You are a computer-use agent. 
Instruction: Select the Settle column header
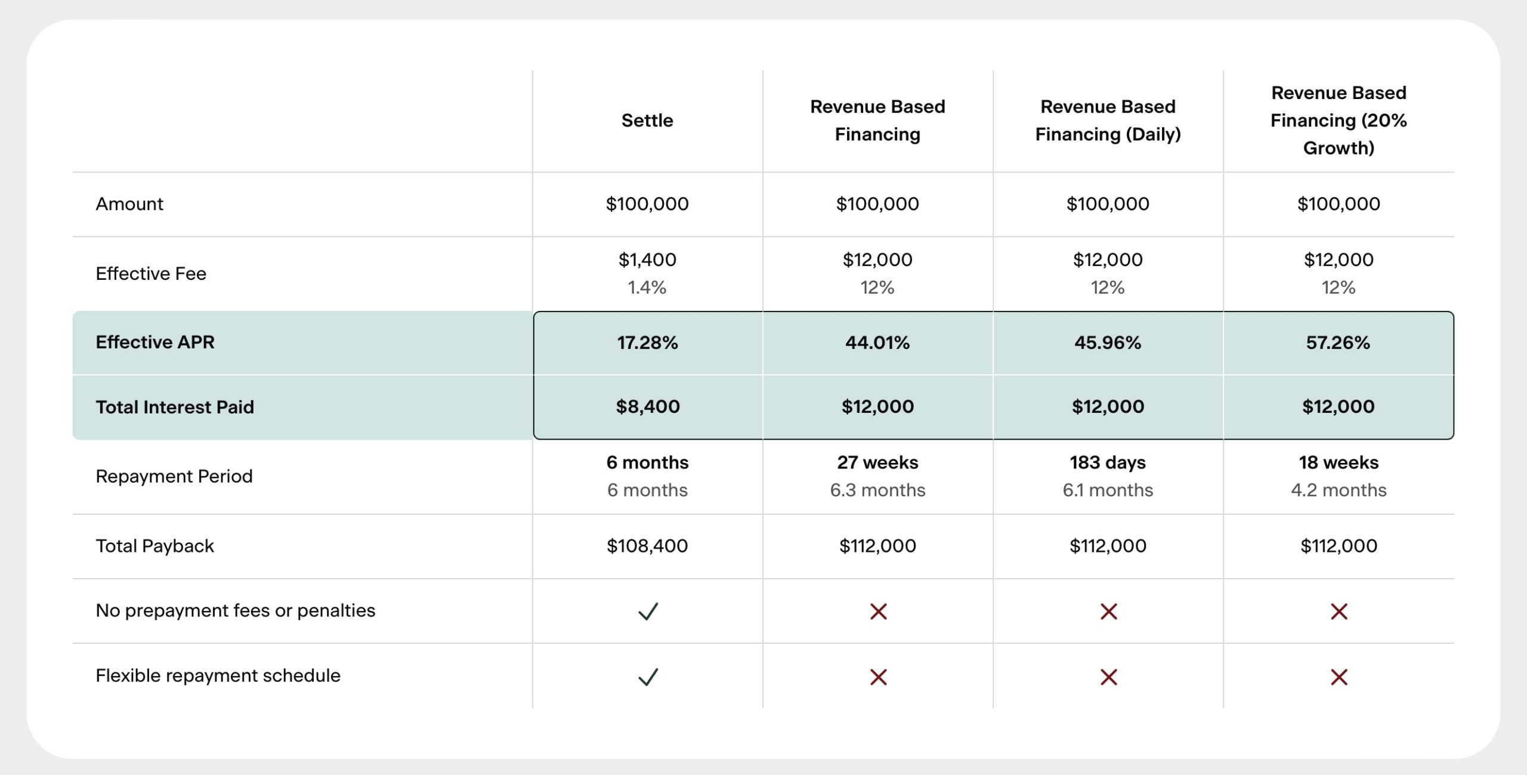pyautogui.click(x=647, y=121)
